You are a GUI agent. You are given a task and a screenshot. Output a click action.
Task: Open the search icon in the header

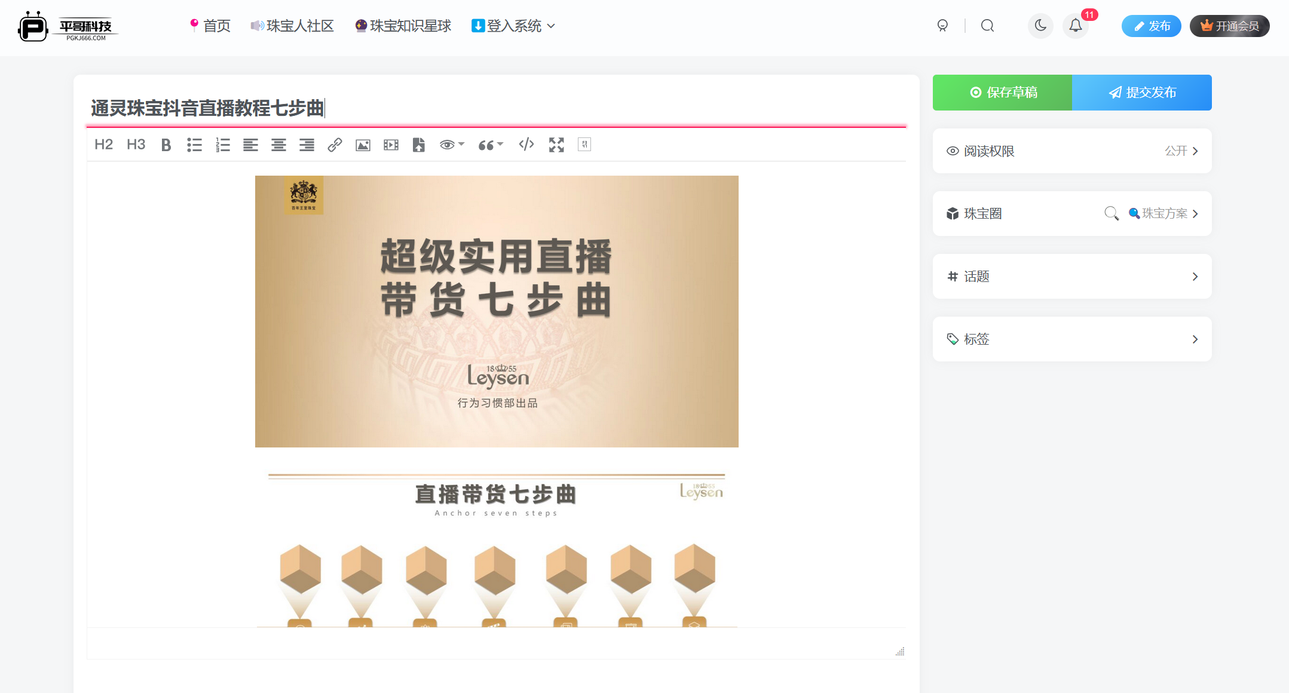pyautogui.click(x=987, y=26)
